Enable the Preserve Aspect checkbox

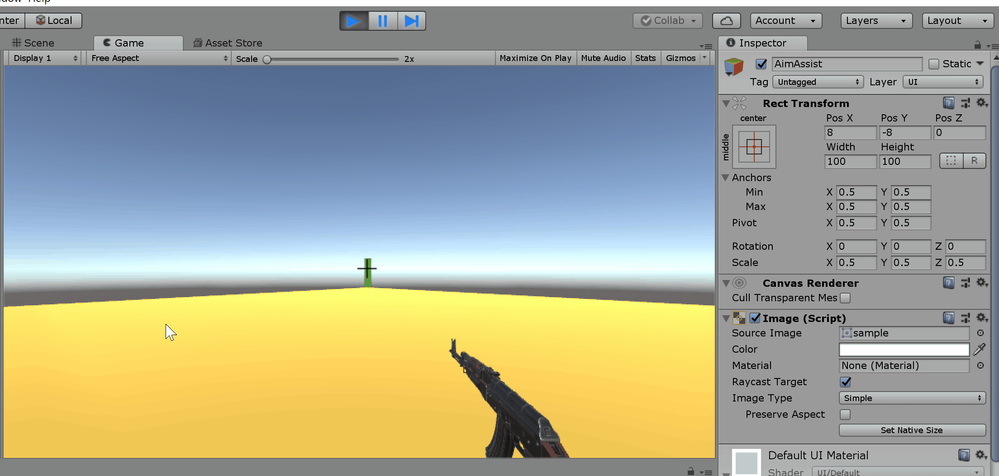(x=845, y=415)
